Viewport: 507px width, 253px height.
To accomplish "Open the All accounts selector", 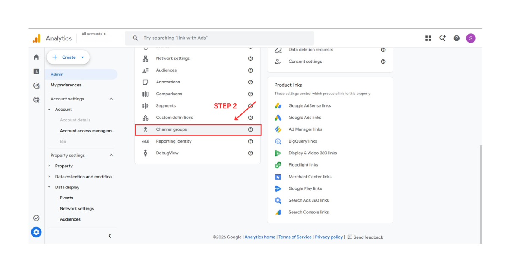I will click(x=94, y=34).
